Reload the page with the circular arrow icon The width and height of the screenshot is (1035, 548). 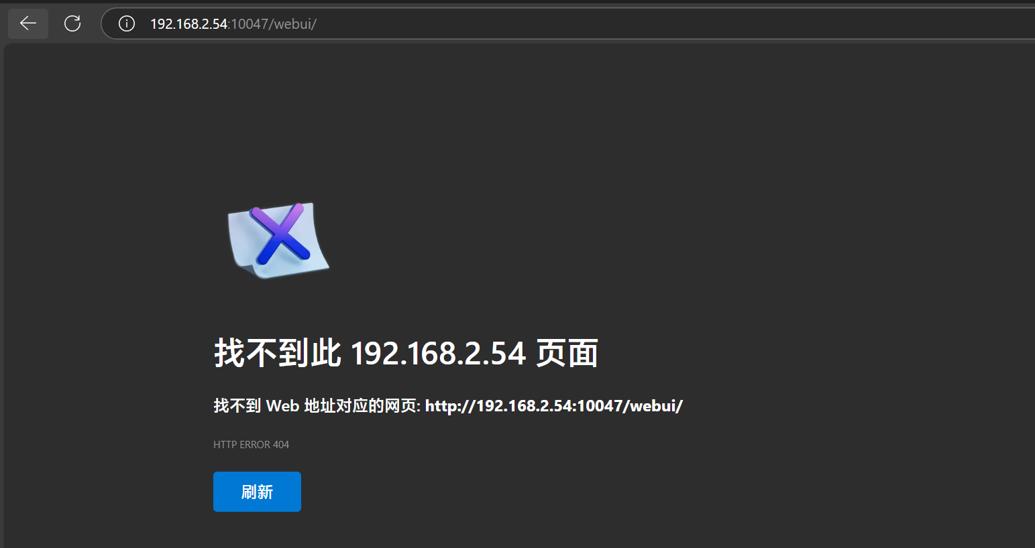tap(72, 23)
